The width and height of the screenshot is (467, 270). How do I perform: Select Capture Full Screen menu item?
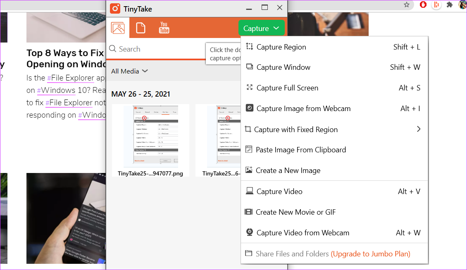coord(334,88)
